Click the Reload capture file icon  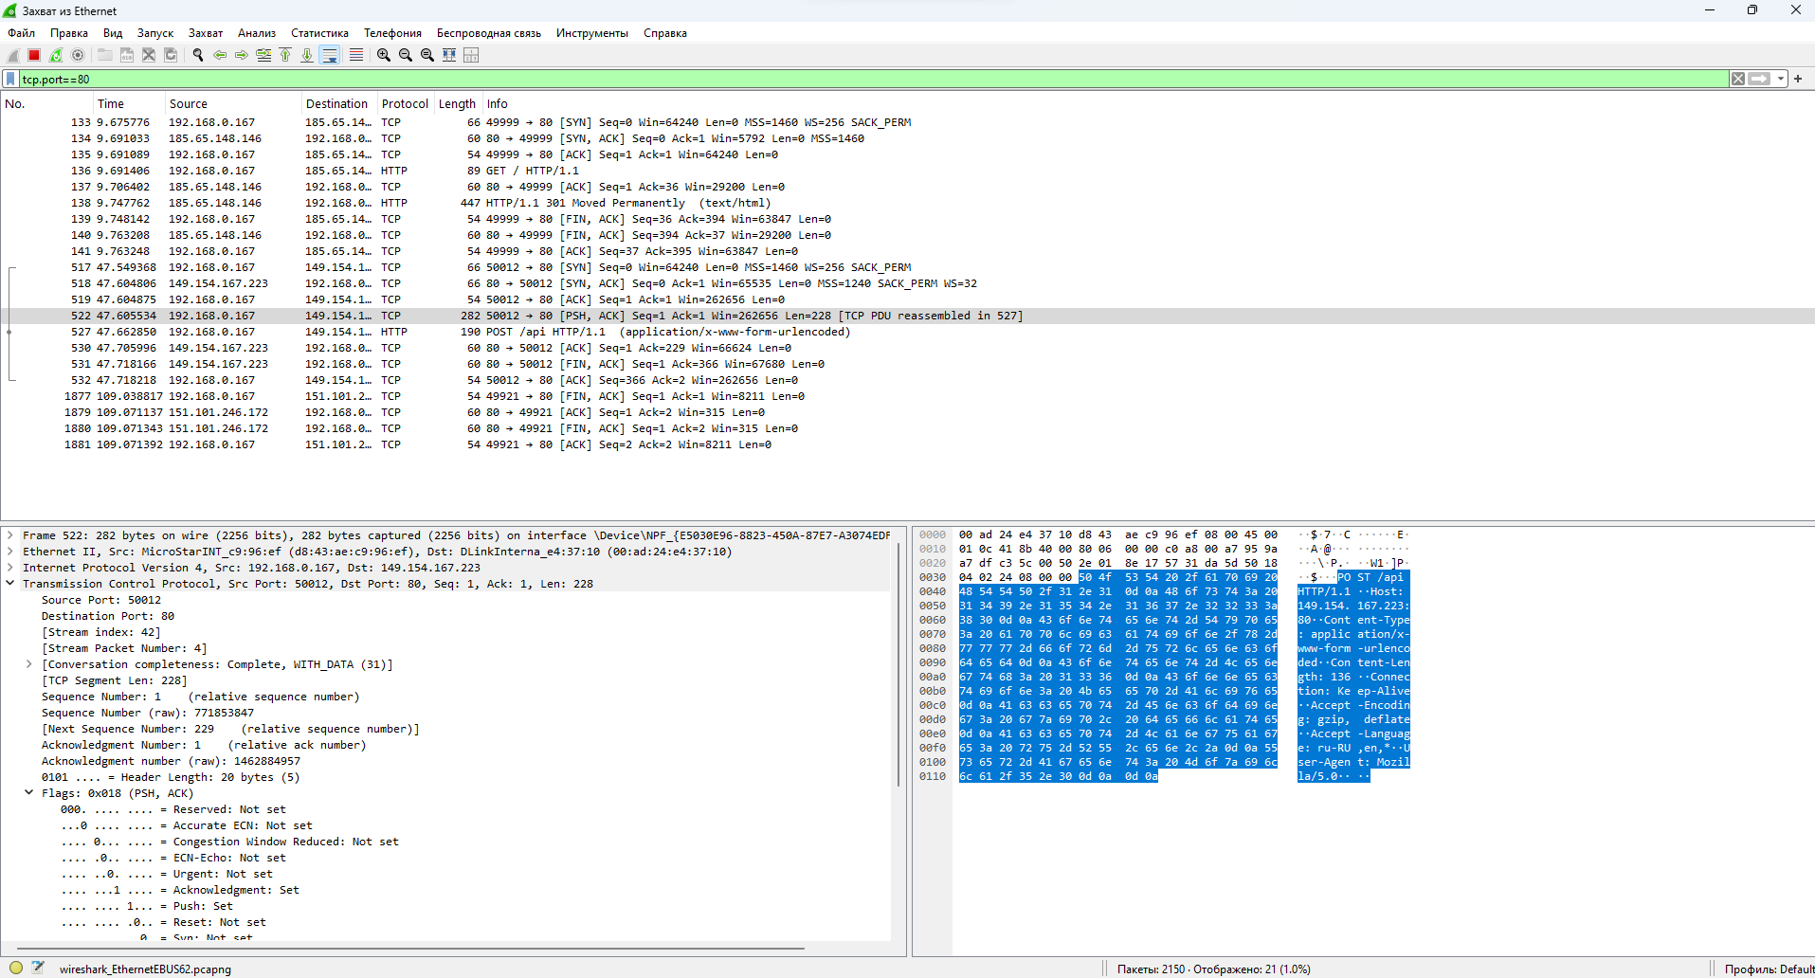(x=171, y=55)
